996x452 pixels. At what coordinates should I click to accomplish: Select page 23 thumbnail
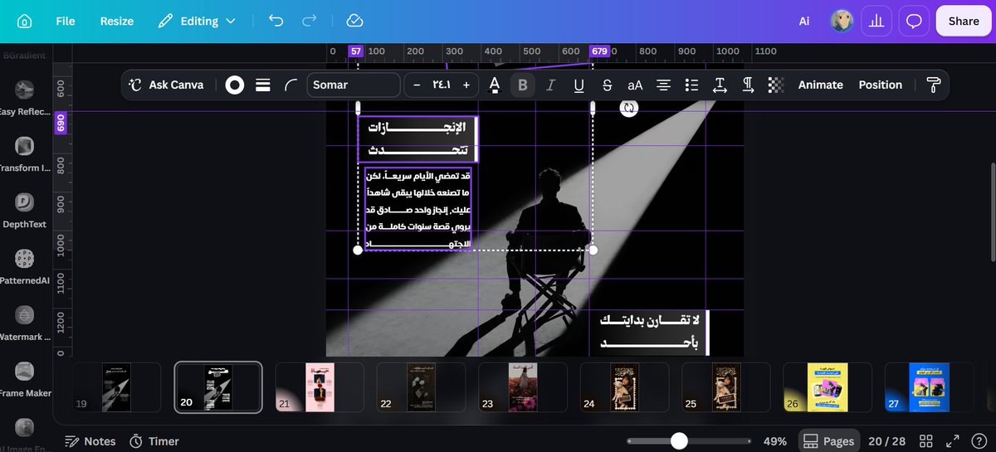523,387
